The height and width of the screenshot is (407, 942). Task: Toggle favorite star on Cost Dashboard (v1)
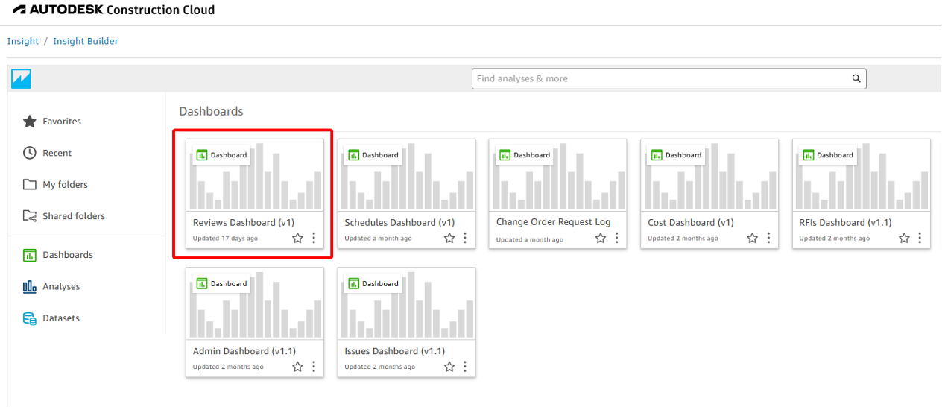(x=752, y=238)
